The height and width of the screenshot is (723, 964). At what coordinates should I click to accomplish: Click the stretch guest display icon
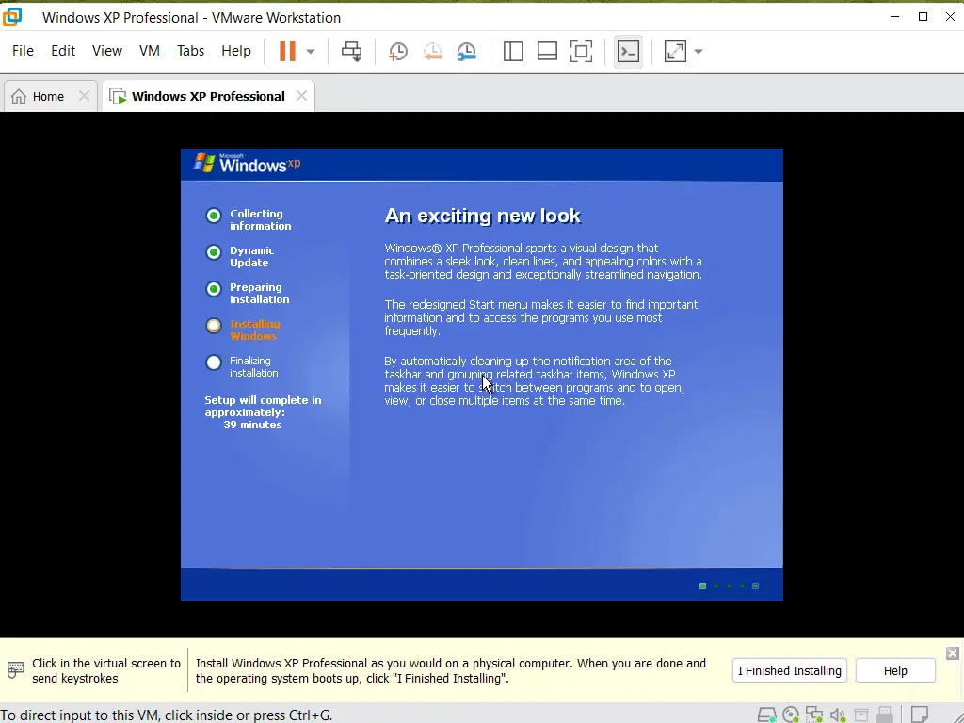(675, 51)
